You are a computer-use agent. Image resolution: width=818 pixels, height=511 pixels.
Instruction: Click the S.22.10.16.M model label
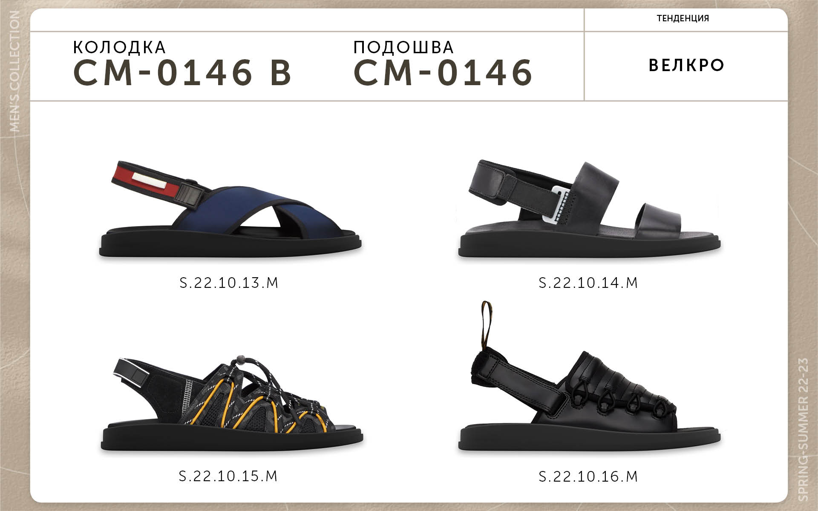[x=588, y=477]
